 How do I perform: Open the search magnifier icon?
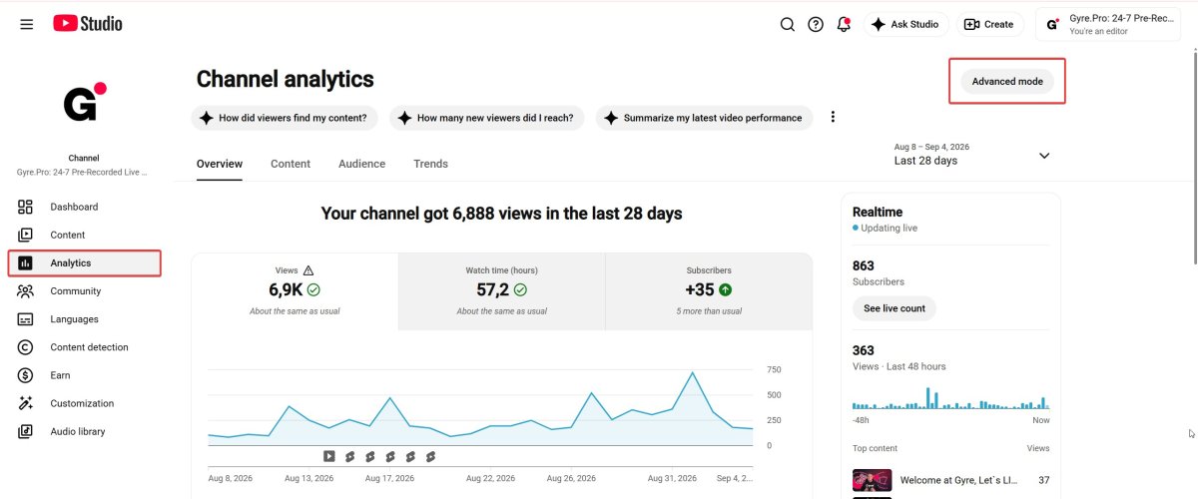tap(788, 24)
